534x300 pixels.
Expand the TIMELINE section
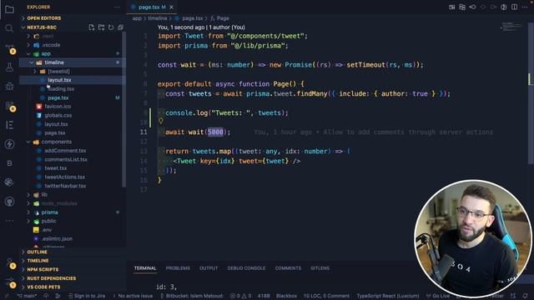click(x=38, y=261)
